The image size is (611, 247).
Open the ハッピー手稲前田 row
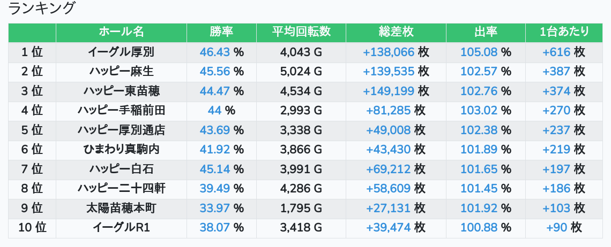pyautogui.click(x=121, y=111)
